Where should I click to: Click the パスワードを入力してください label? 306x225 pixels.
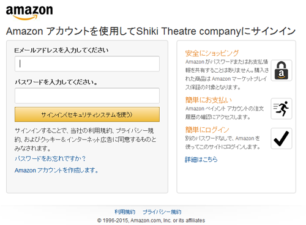(x=56, y=82)
